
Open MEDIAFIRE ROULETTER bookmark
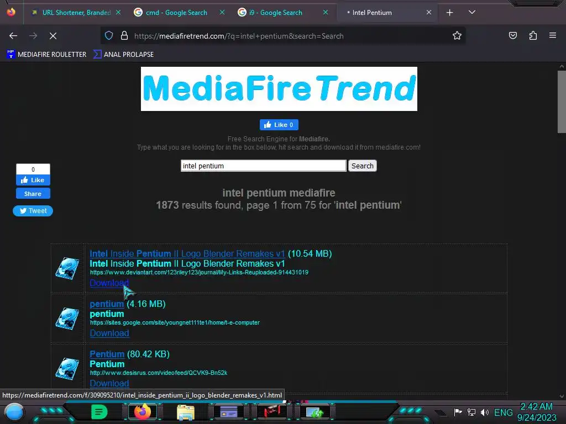tap(46, 55)
